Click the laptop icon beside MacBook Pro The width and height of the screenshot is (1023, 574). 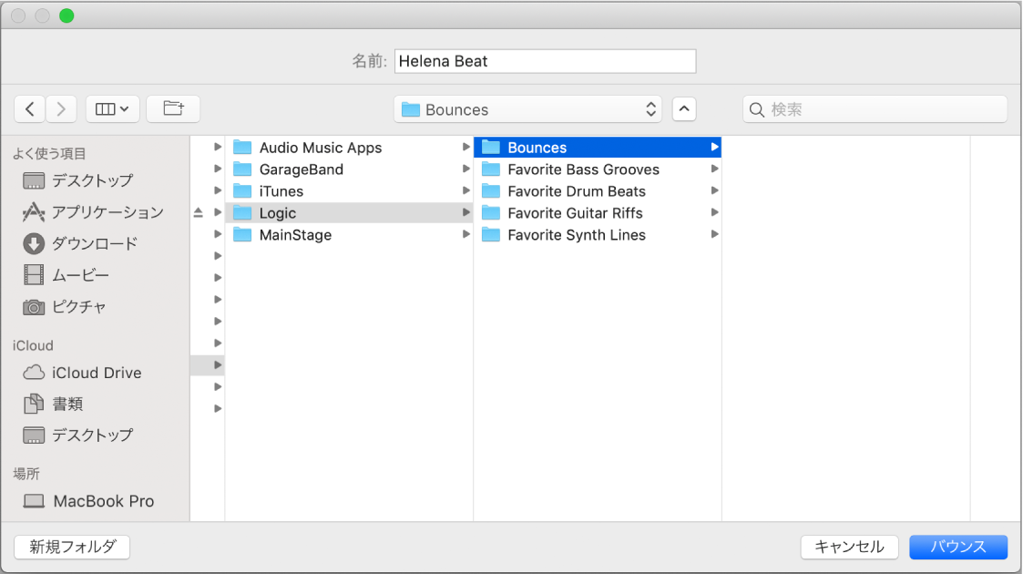point(34,501)
